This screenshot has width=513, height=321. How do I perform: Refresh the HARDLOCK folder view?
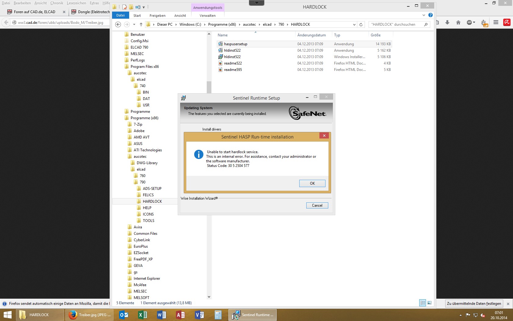tap(361, 24)
